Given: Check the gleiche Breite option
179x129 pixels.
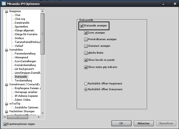Looking at the screenshot, I should click(86, 53).
